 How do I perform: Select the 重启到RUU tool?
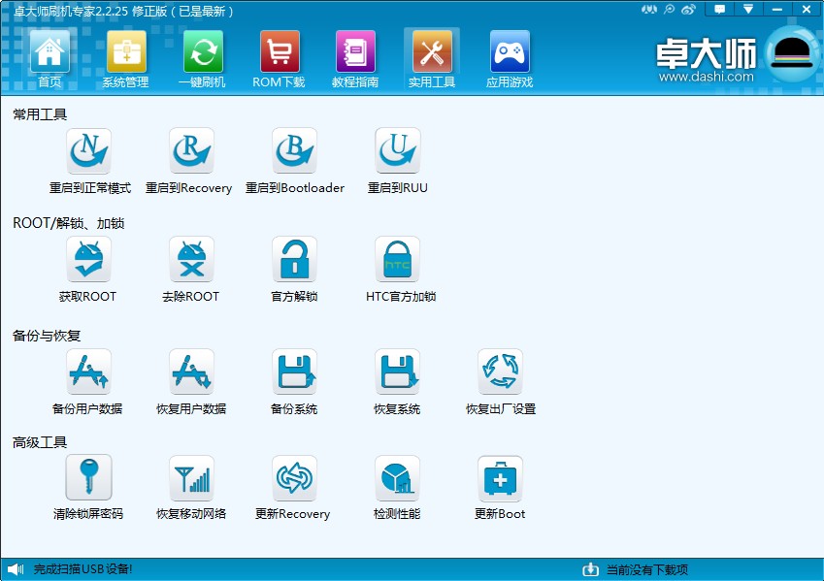[x=397, y=152]
